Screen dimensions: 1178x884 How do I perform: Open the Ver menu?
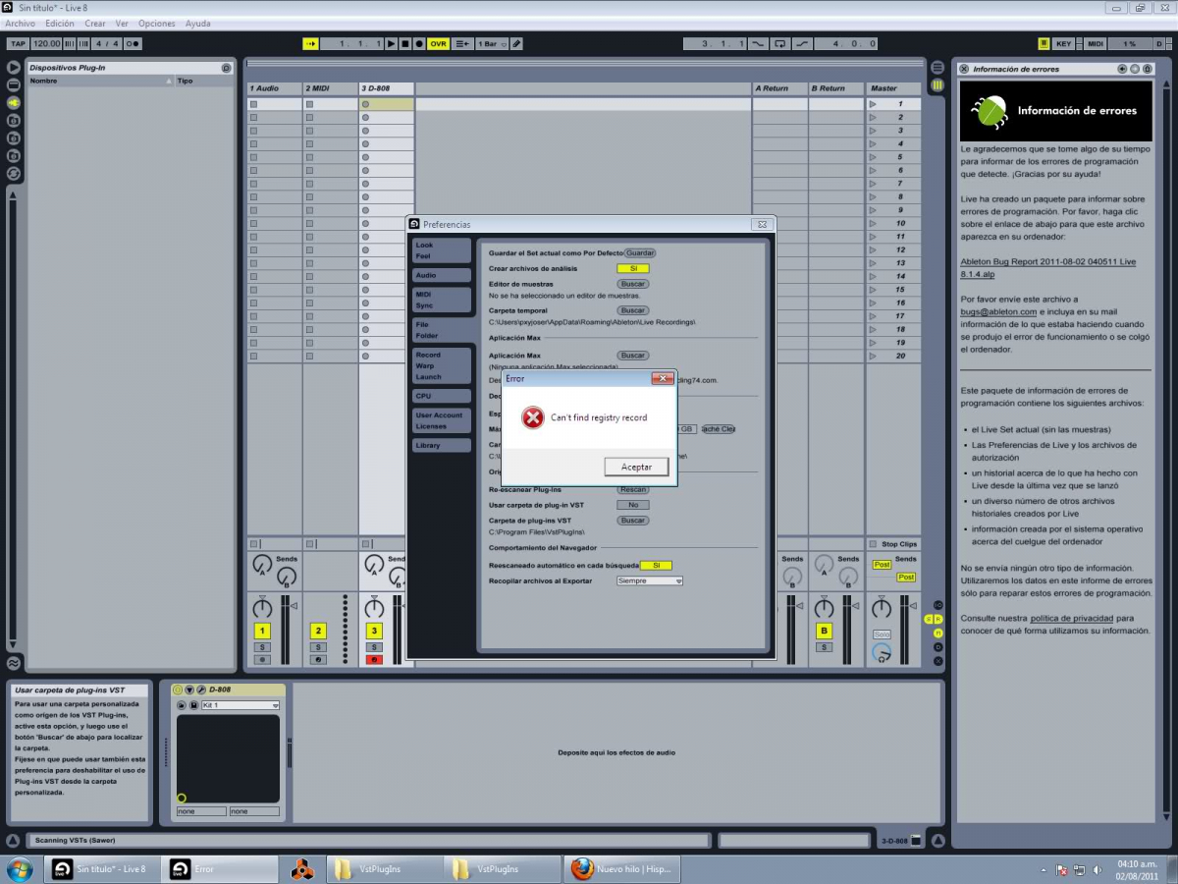[122, 23]
